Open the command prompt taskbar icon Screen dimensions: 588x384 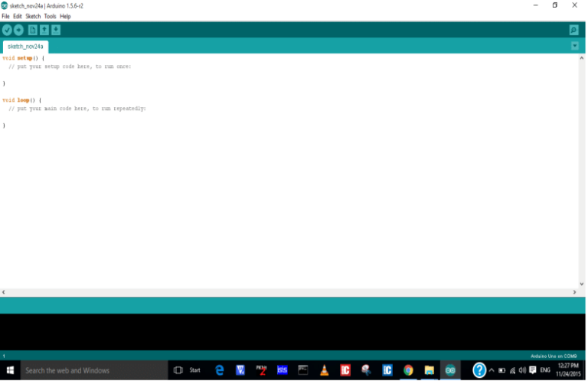(x=303, y=370)
